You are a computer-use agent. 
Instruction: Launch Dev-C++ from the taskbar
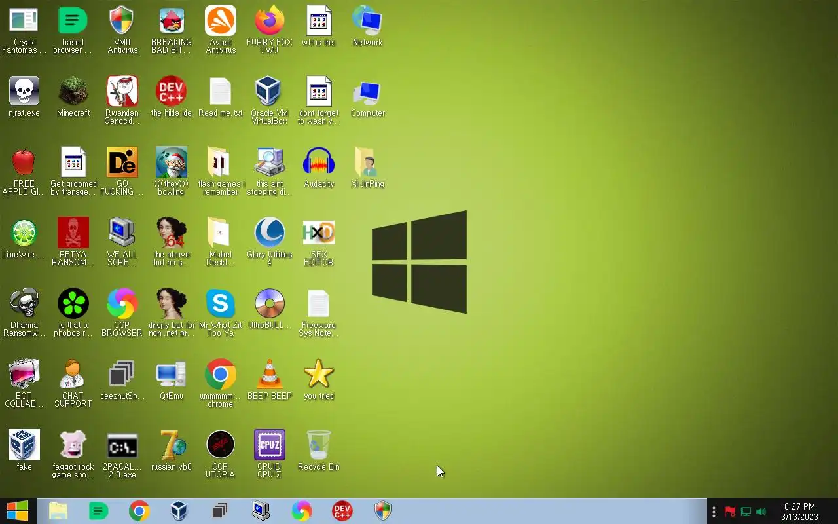click(x=342, y=511)
